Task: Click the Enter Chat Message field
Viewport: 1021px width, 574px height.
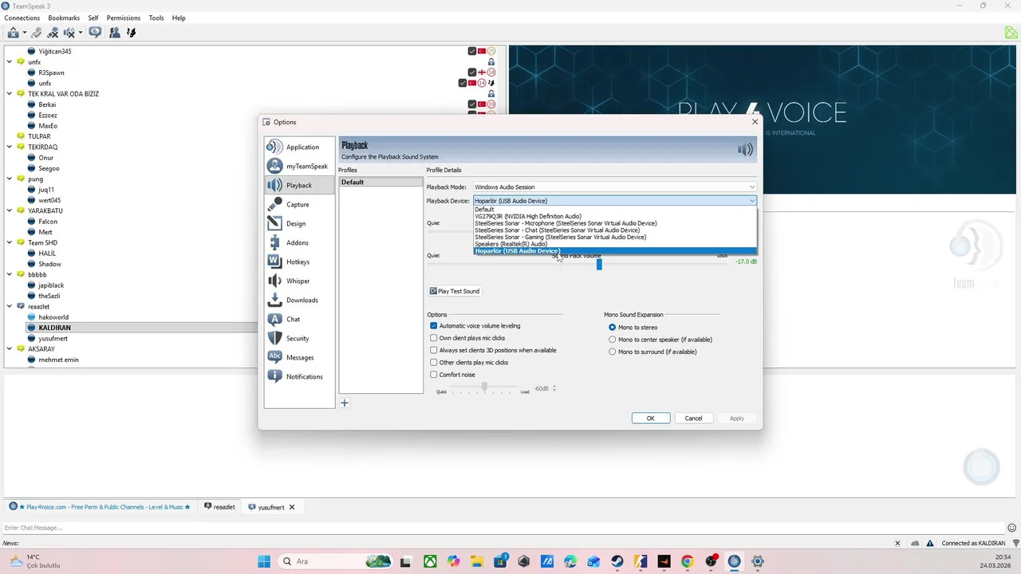Action: coord(503,528)
